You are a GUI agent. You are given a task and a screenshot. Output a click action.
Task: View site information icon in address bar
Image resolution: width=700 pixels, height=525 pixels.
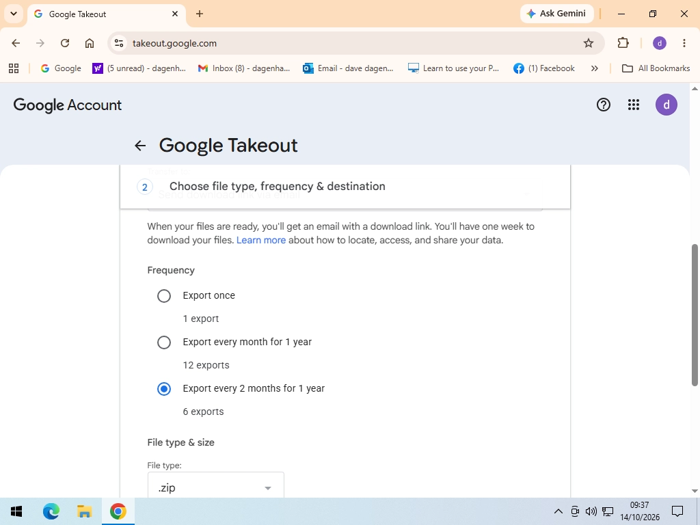(119, 43)
